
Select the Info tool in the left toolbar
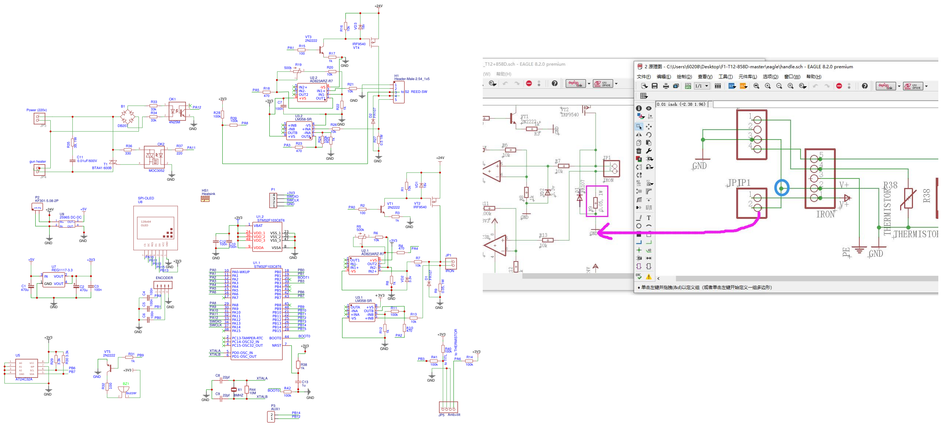(x=638, y=109)
